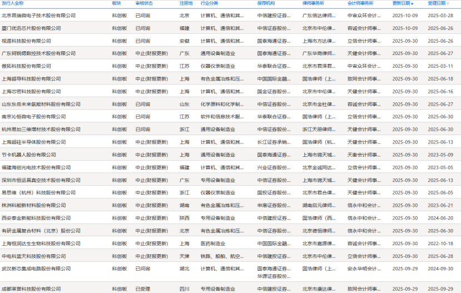
Task: Select the 行业分类 column header
Action: tap(209, 3)
